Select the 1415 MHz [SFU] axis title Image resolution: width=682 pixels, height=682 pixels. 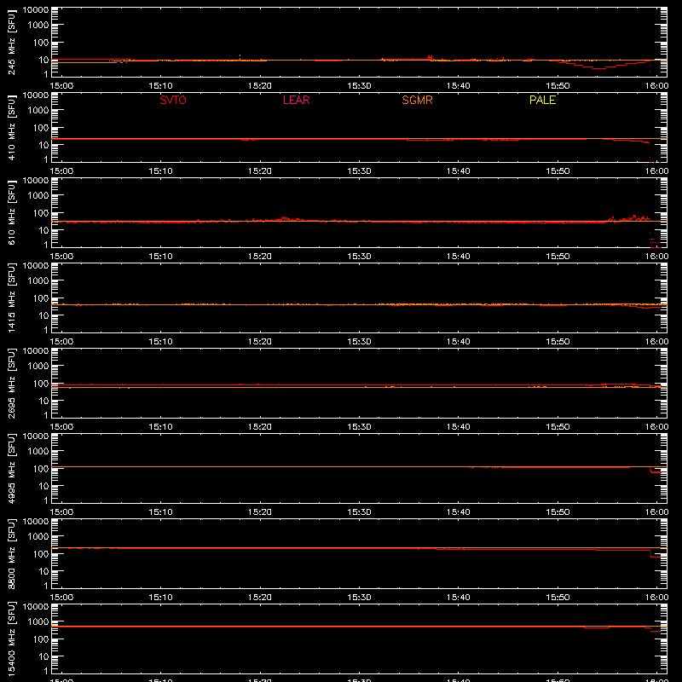[x=11, y=298]
